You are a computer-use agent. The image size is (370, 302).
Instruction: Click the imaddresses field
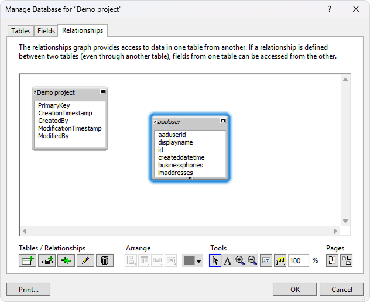[175, 173]
